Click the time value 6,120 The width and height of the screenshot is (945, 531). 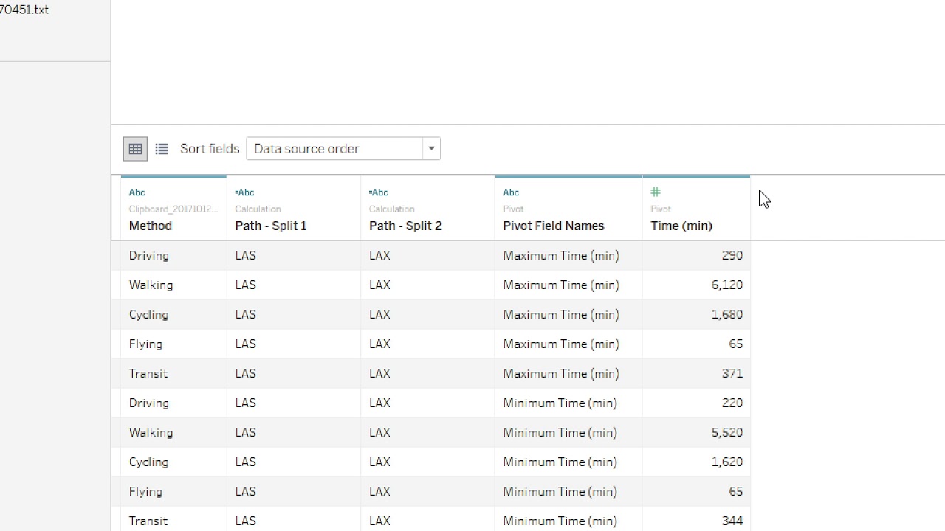point(727,285)
